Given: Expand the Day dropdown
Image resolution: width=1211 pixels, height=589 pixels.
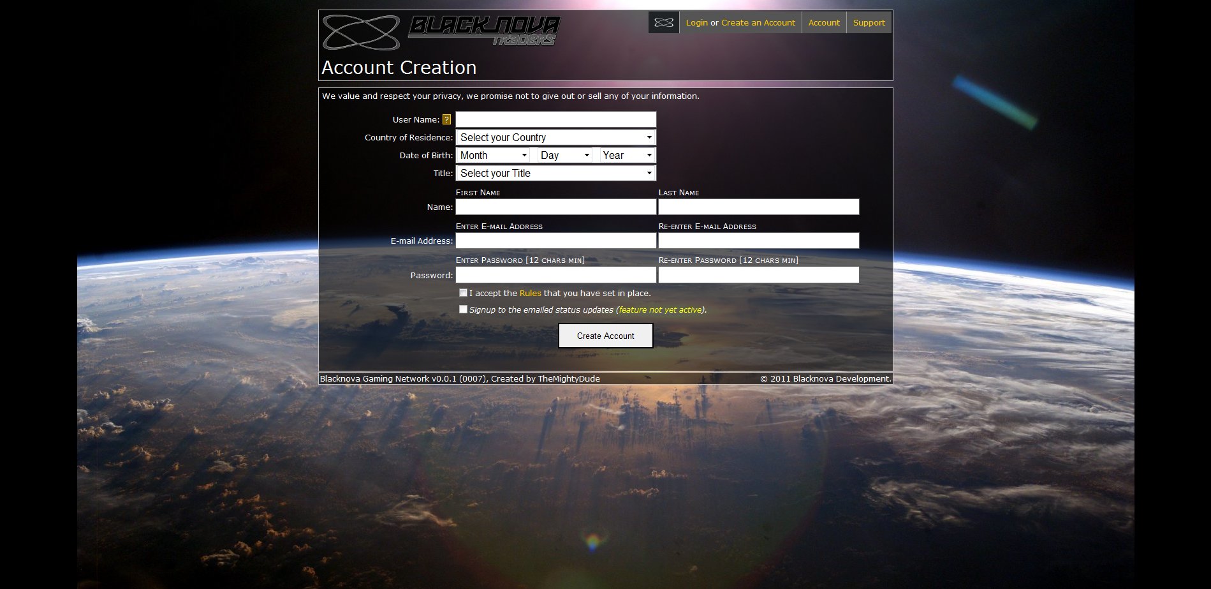Looking at the screenshot, I should [x=565, y=155].
